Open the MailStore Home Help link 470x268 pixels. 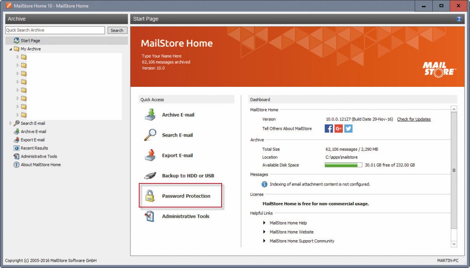click(288, 223)
